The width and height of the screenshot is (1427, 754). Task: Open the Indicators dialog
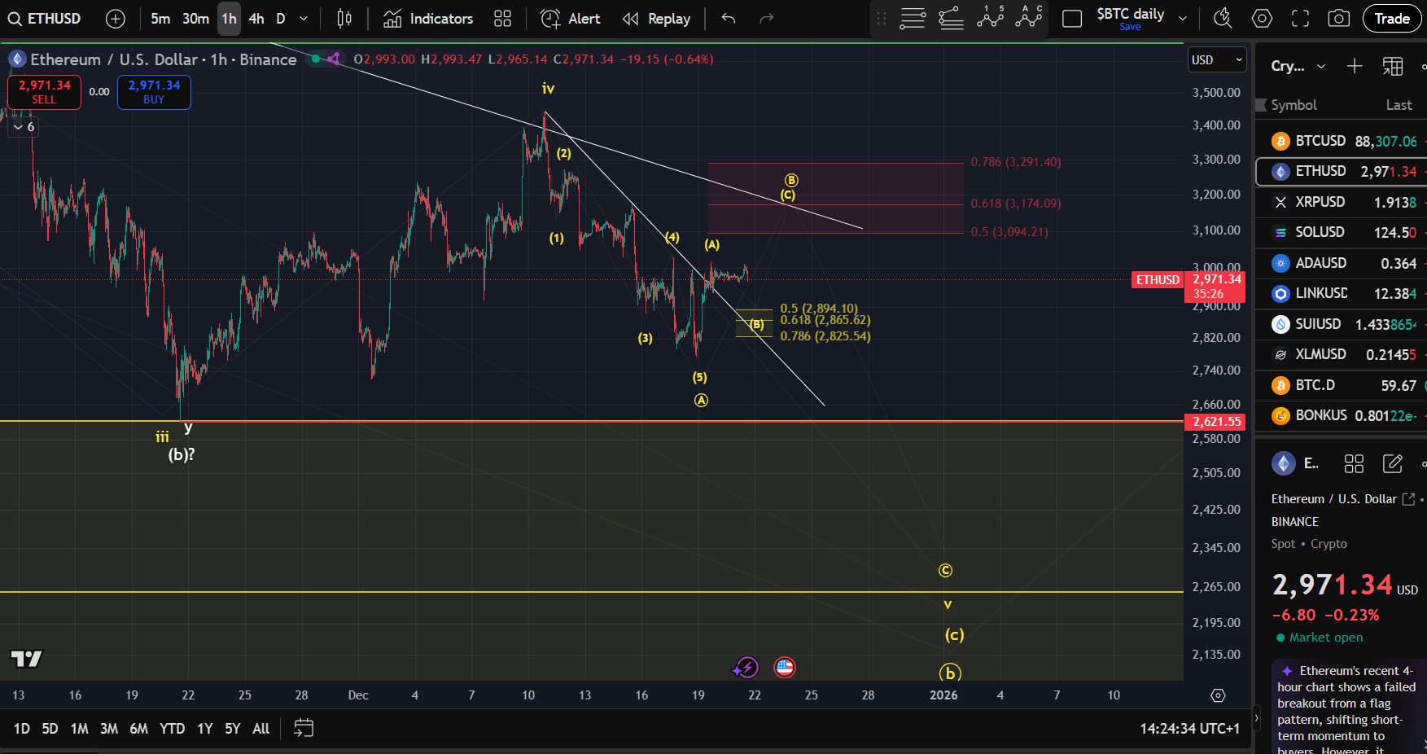tap(428, 19)
